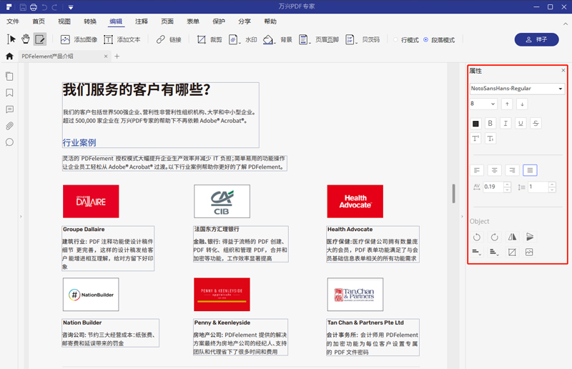The height and width of the screenshot is (369, 572).
Task: Toggle strikethrough formatting
Action: pyautogui.click(x=536, y=124)
